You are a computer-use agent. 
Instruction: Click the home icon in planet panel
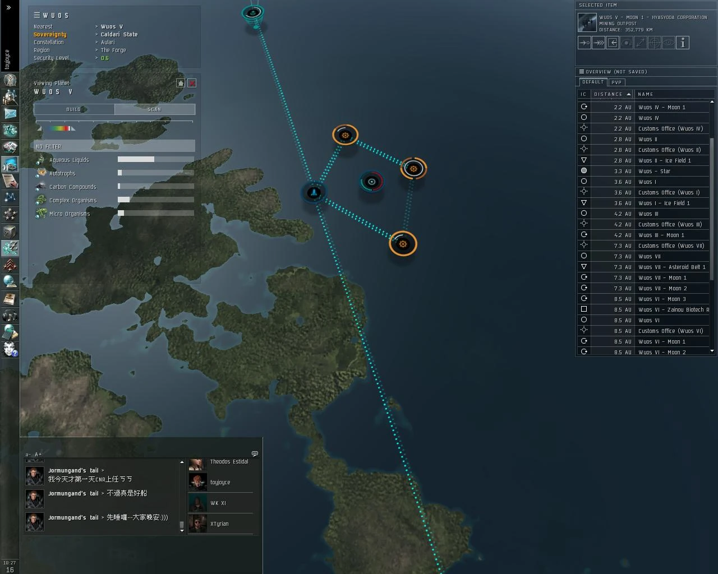click(181, 83)
